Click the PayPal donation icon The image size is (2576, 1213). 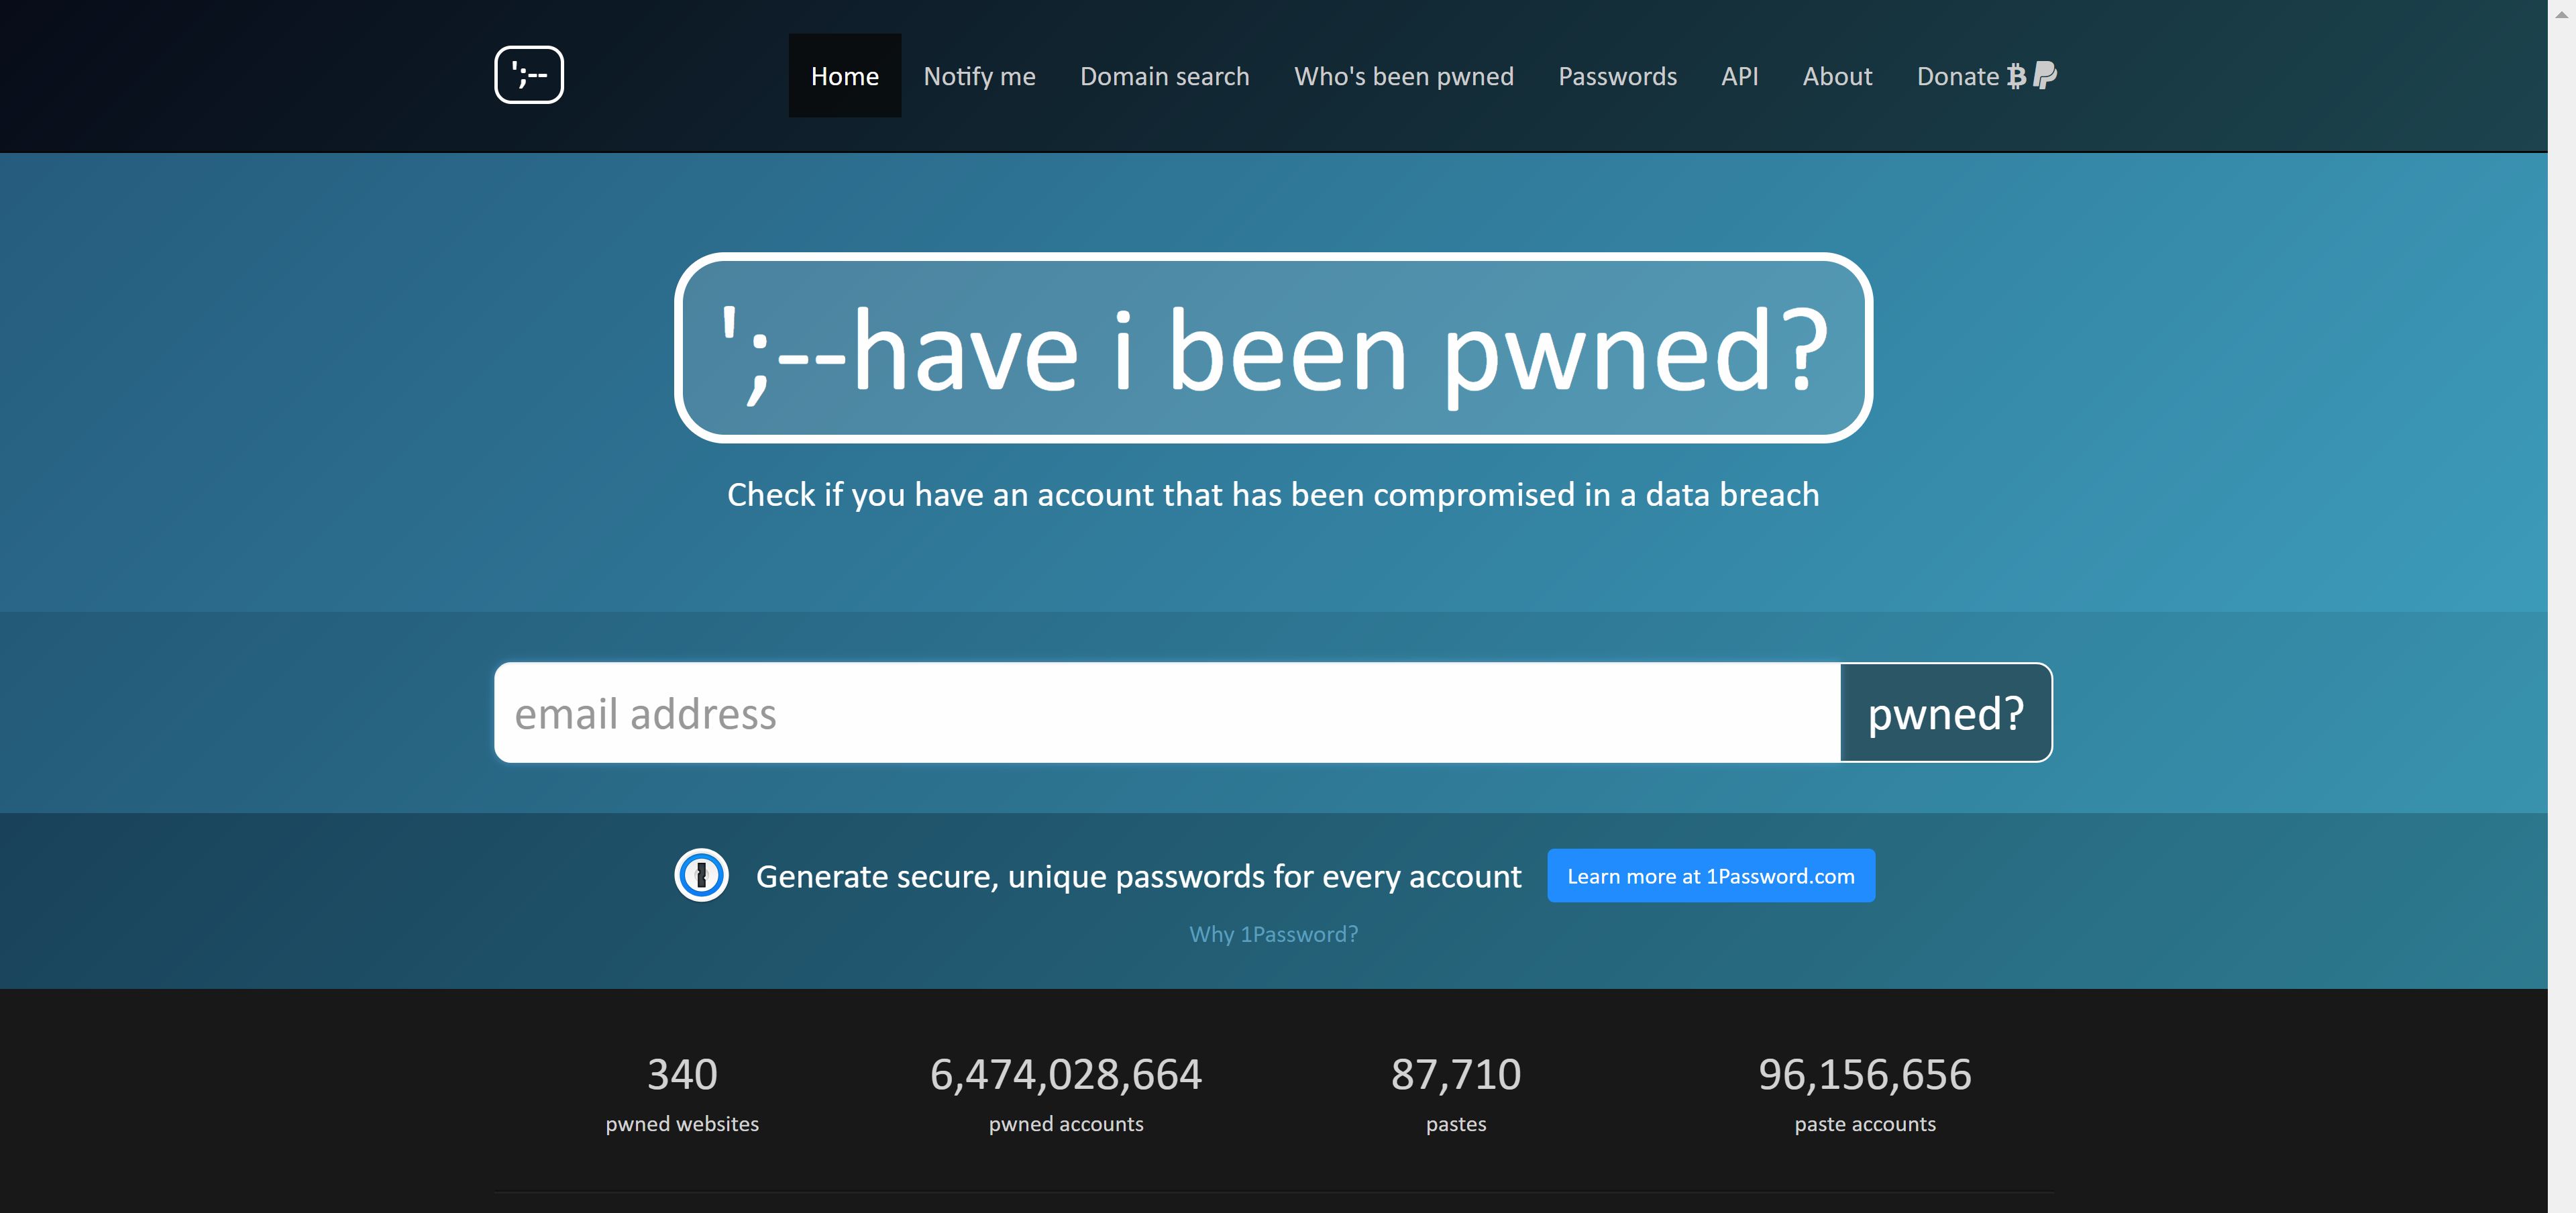coord(2044,75)
